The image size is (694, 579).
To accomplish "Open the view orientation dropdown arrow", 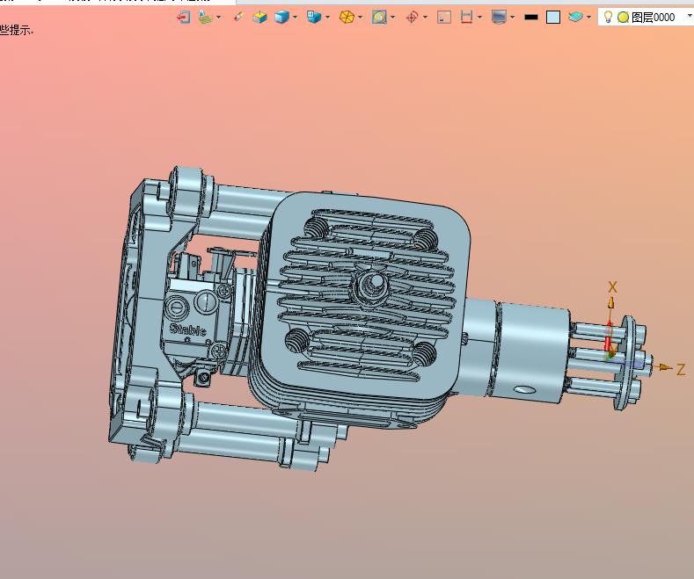I will click(x=327, y=18).
